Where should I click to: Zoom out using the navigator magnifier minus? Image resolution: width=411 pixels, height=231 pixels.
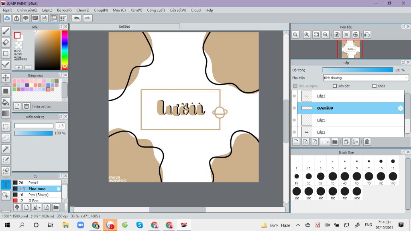[x=326, y=34]
